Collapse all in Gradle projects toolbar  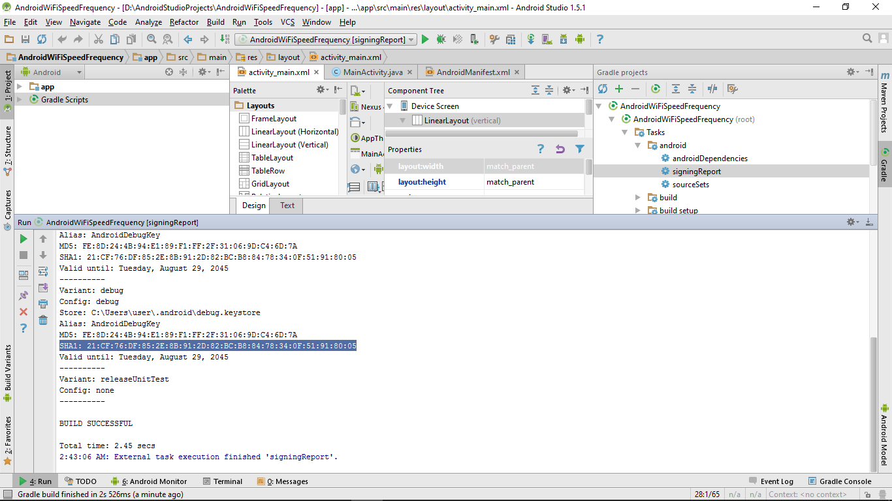(692, 89)
